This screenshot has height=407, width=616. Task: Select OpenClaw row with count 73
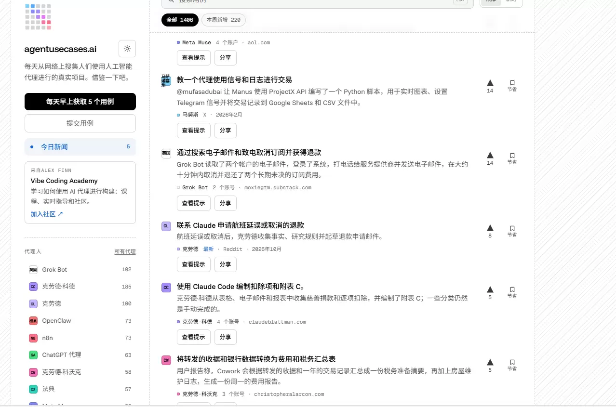pos(80,321)
